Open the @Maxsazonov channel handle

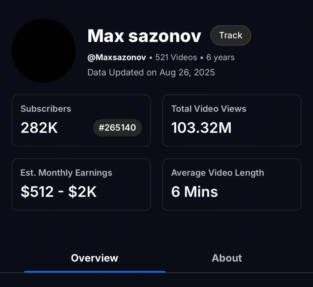116,58
